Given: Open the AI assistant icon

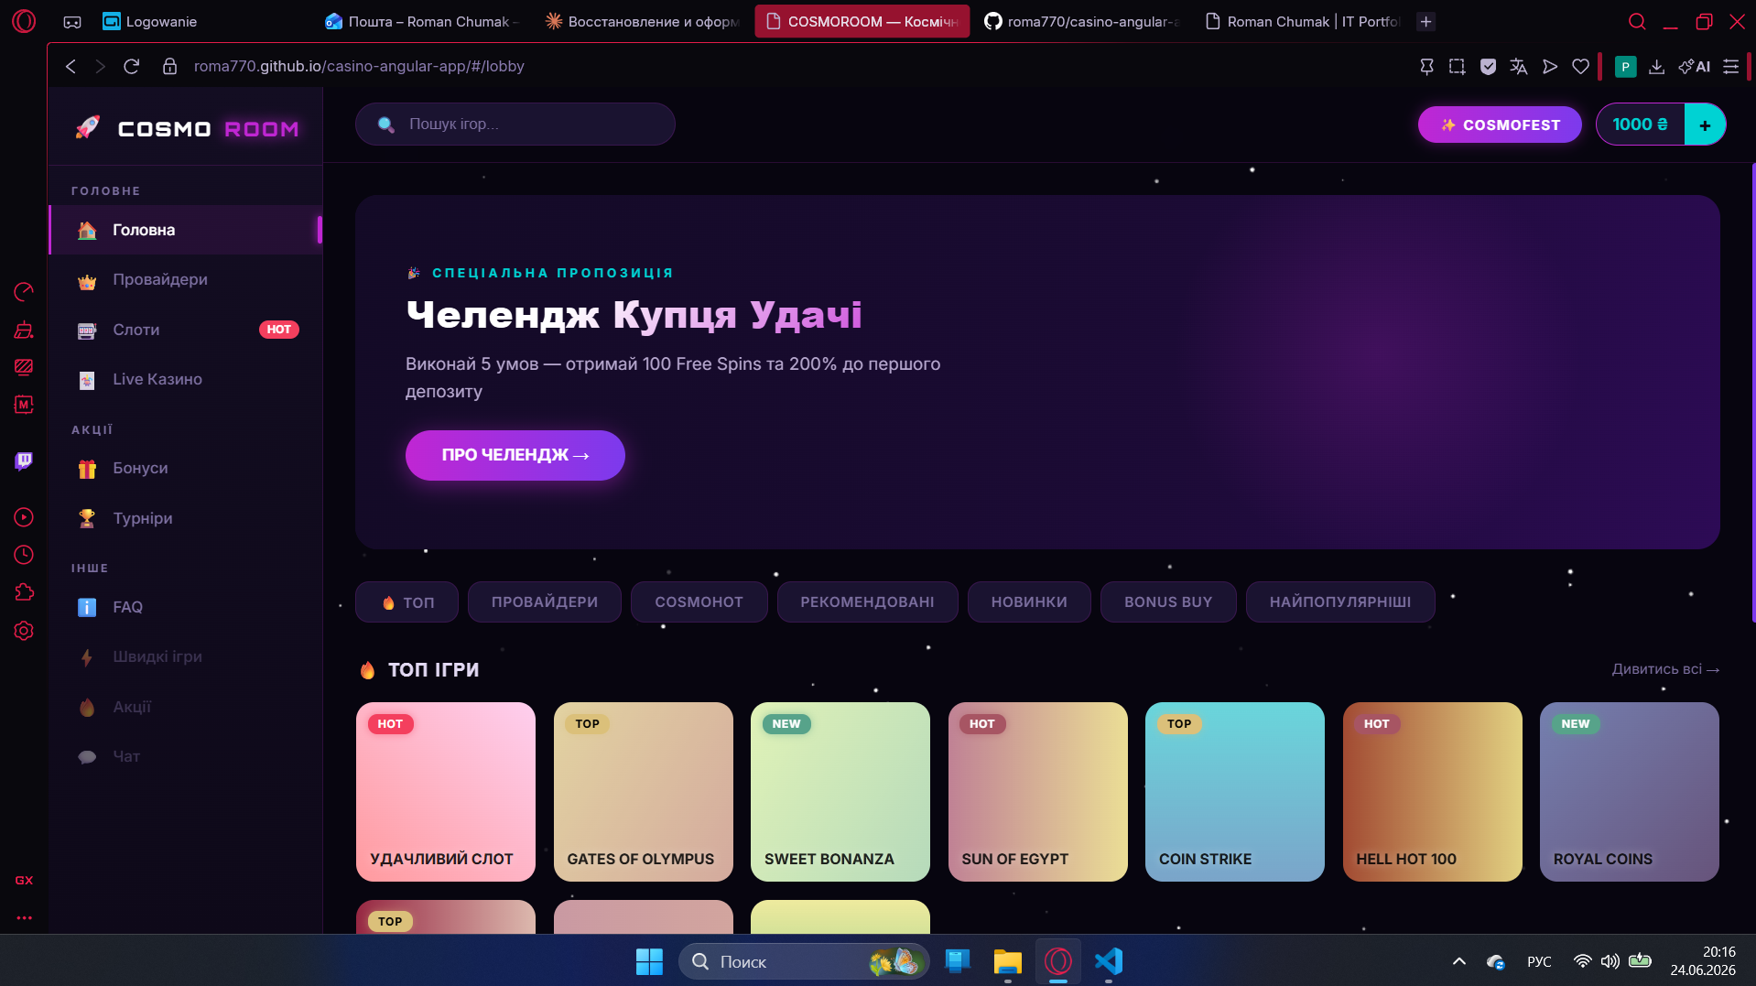Looking at the screenshot, I should pyautogui.click(x=1694, y=66).
